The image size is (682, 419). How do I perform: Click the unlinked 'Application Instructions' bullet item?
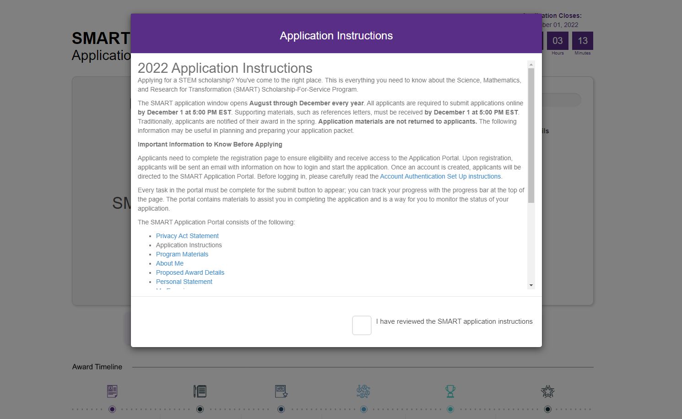[x=189, y=245]
